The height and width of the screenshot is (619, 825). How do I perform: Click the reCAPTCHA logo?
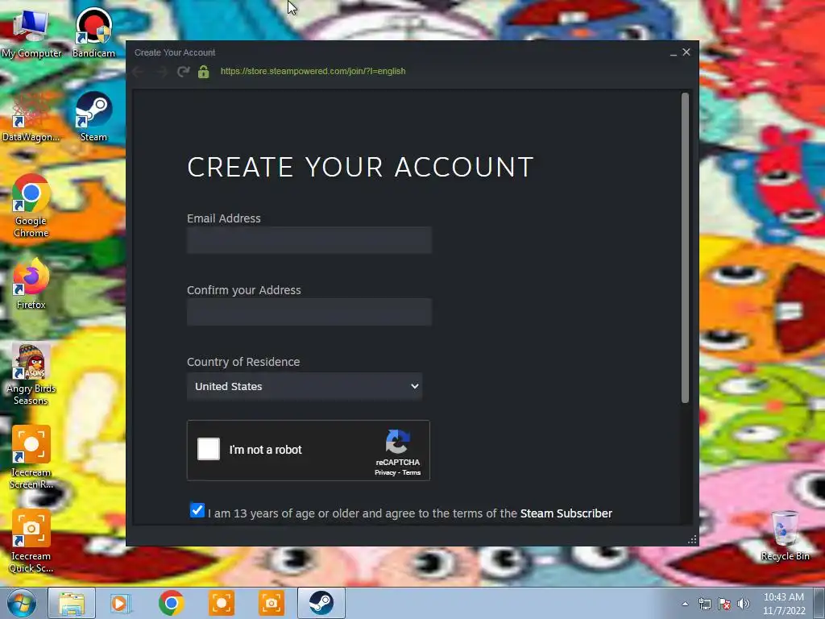point(398,442)
